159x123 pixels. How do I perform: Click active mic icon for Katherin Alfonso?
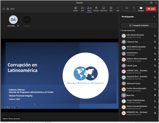155,59
